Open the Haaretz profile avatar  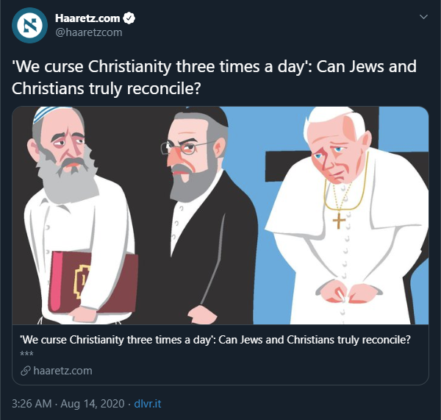click(29, 25)
